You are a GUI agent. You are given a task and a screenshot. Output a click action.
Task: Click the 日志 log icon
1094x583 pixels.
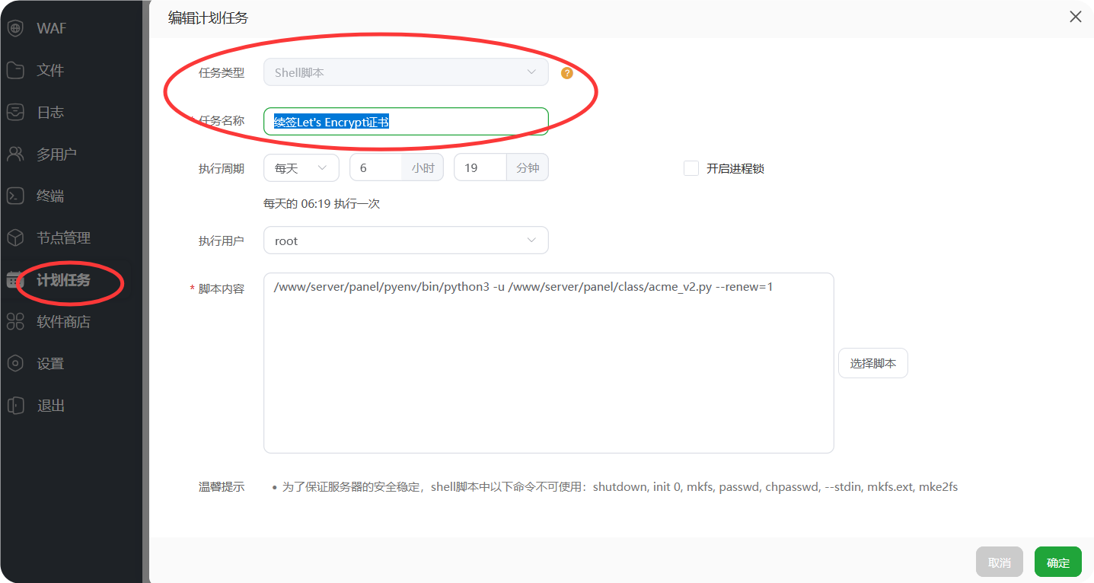pos(15,112)
